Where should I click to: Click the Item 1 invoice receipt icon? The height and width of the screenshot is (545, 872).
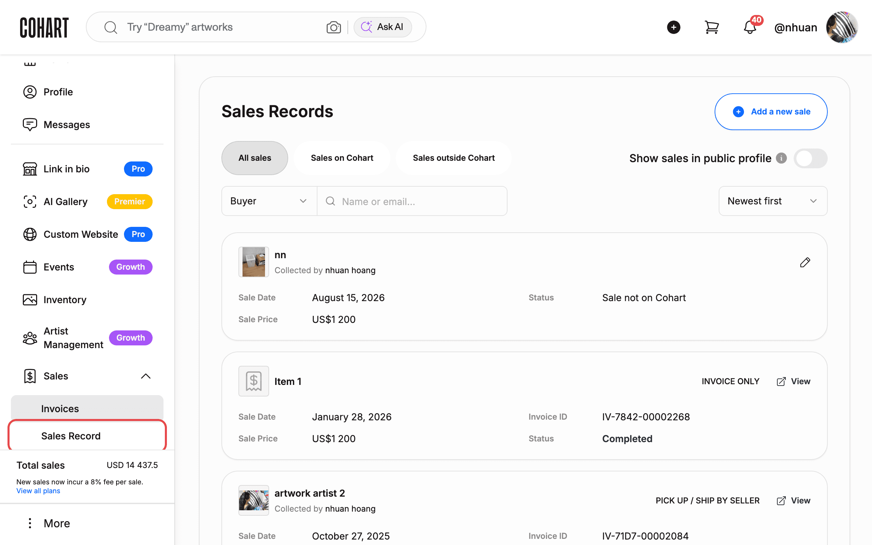click(x=254, y=381)
